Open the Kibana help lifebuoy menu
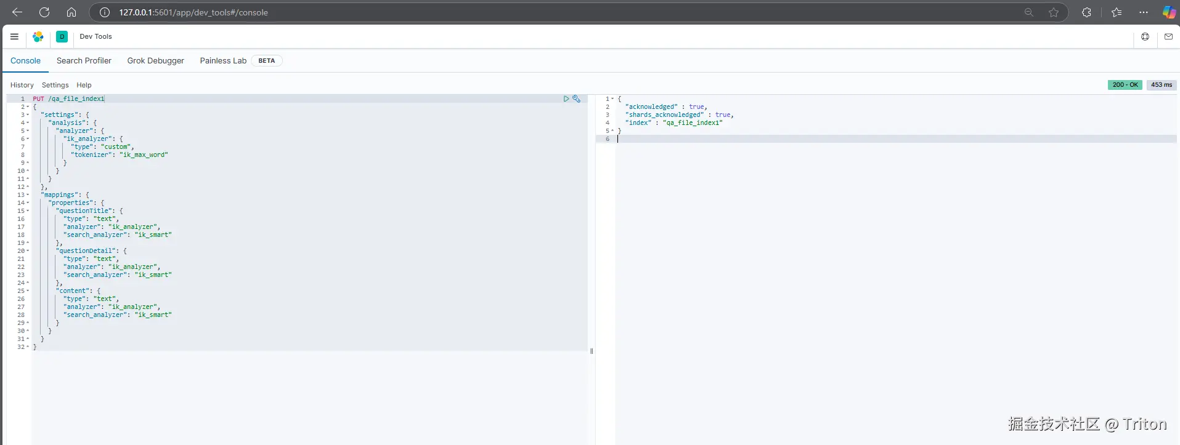The image size is (1180, 445). pos(1145,36)
